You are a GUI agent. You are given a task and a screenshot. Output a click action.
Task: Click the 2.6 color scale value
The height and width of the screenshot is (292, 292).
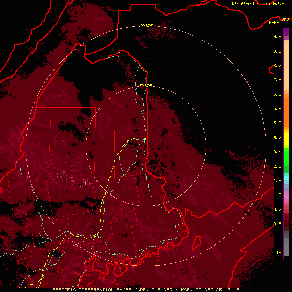pyautogui.click(x=277, y=166)
